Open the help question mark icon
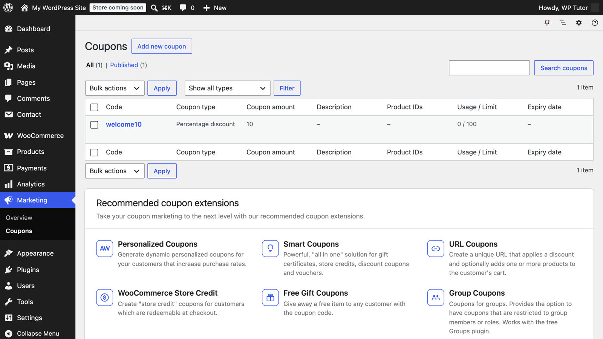This screenshot has height=339, width=603. (595, 23)
